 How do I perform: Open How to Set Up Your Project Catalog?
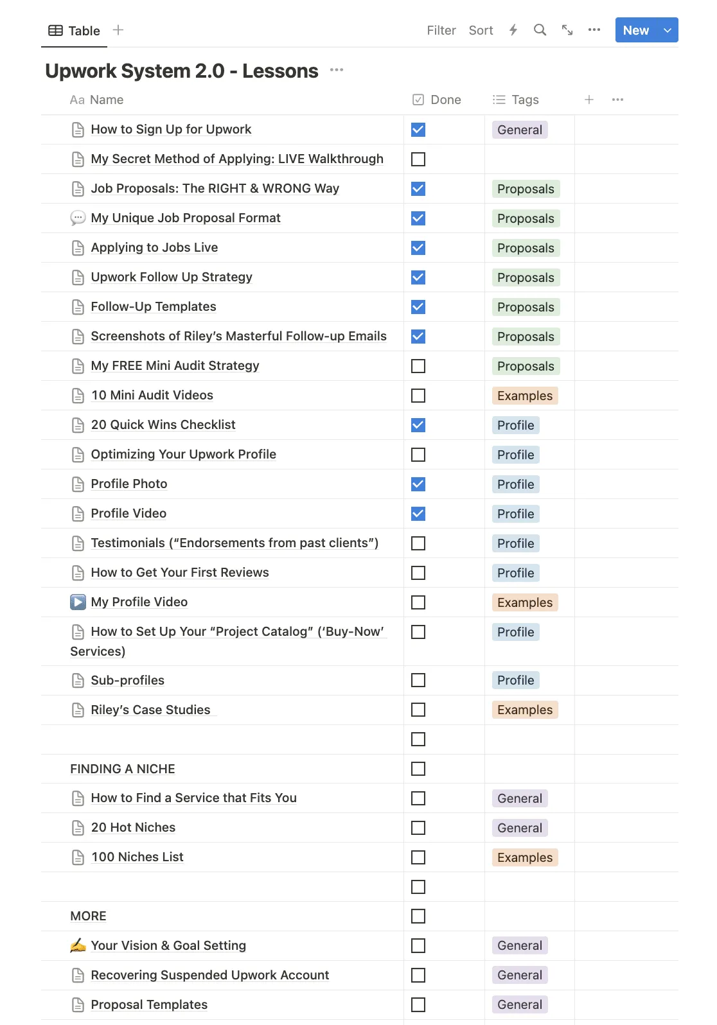point(228,642)
